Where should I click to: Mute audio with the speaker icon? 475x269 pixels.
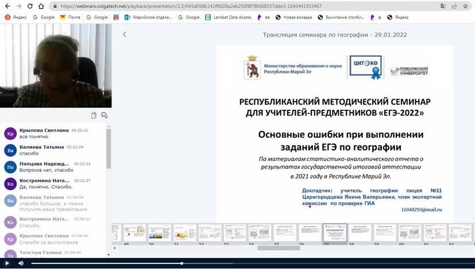21,263
